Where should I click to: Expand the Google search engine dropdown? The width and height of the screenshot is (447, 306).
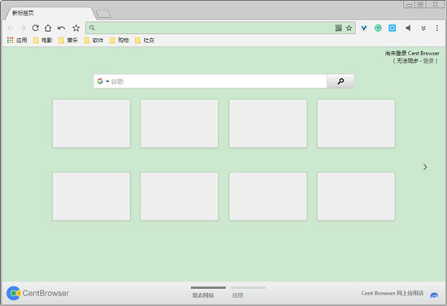click(107, 81)
